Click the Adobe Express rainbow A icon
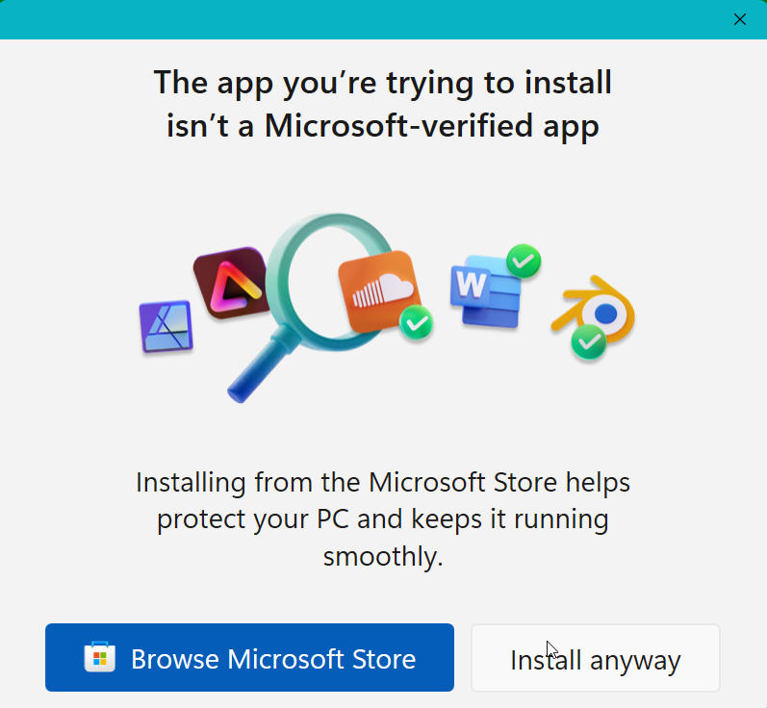The image size is (767, 708). coord(231,283)
